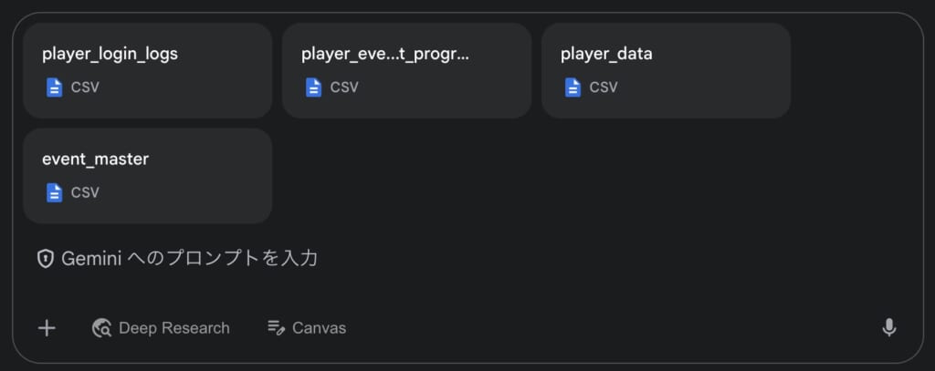
Task: Open the player_data file name
Action: [x=606, y=54]
